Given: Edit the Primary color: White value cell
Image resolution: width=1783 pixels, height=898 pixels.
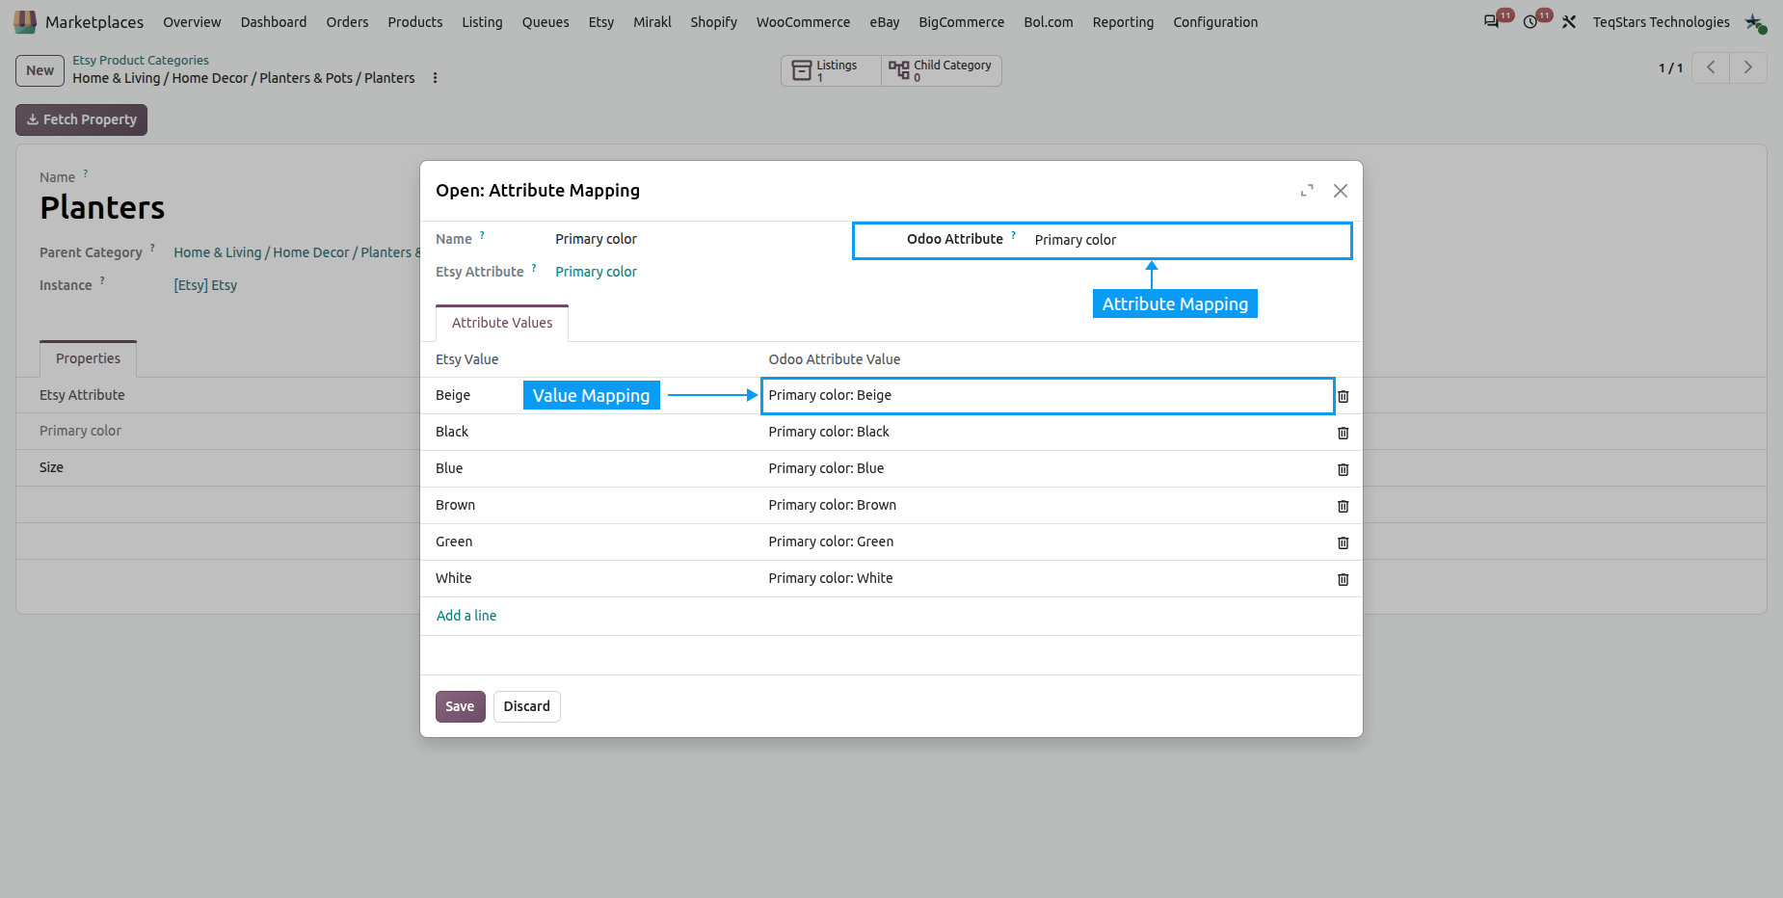Looking at the screenshot, I should coord(1047,579).
